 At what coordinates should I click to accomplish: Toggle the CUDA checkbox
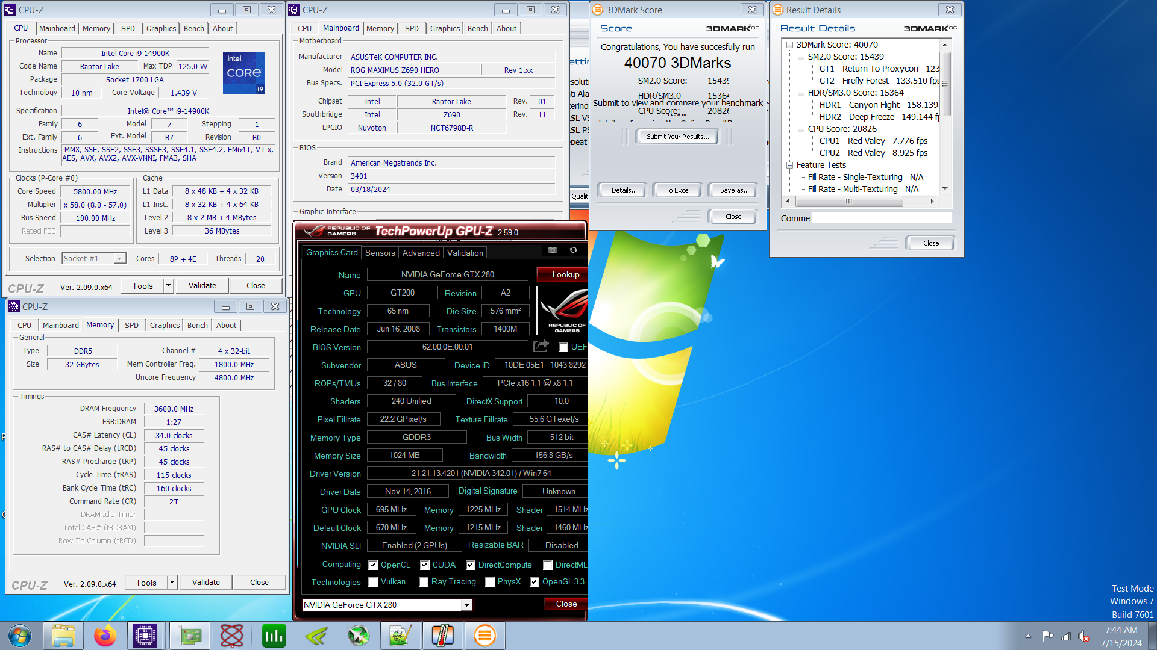(x=425, y=565)
